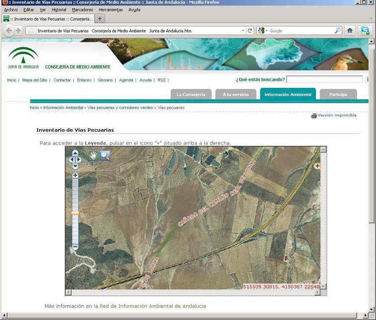376x320 pixels.
Task: Open the map legend plus icon
Action: 317,166
